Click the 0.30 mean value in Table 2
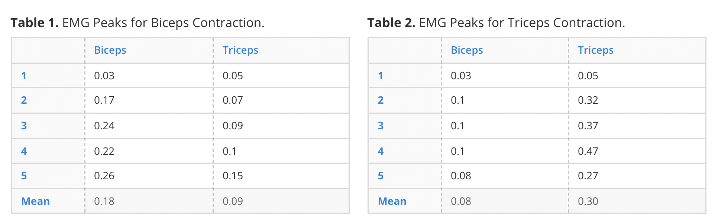 click(588, 202)
